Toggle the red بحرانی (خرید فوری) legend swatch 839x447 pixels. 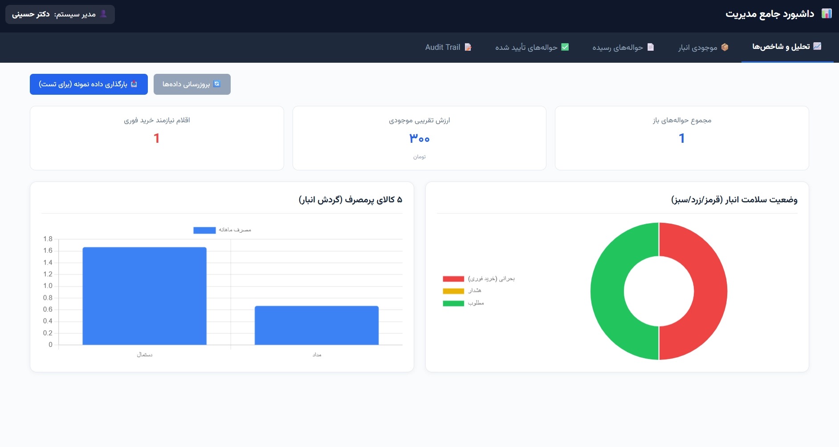click(453, 279)
